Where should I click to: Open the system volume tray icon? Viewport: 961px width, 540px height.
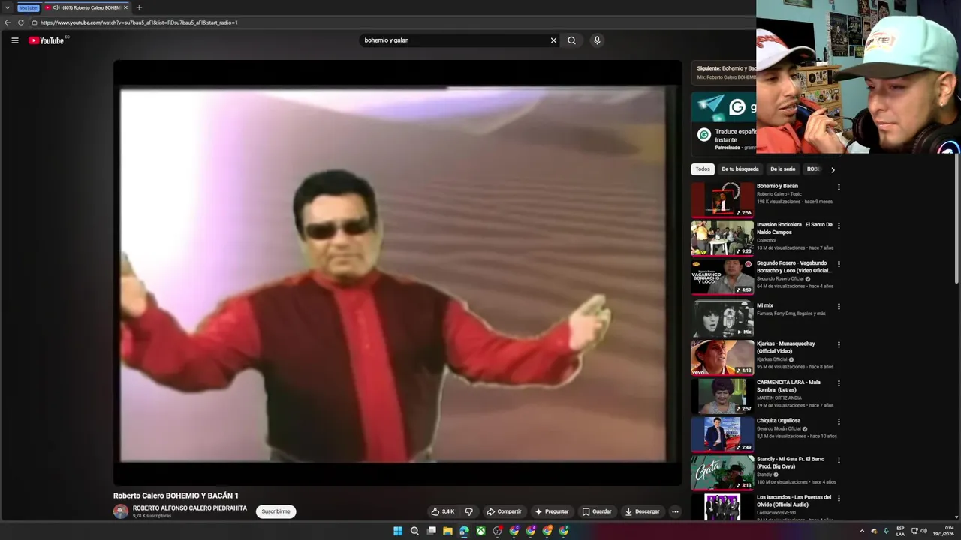pos(923,531)
